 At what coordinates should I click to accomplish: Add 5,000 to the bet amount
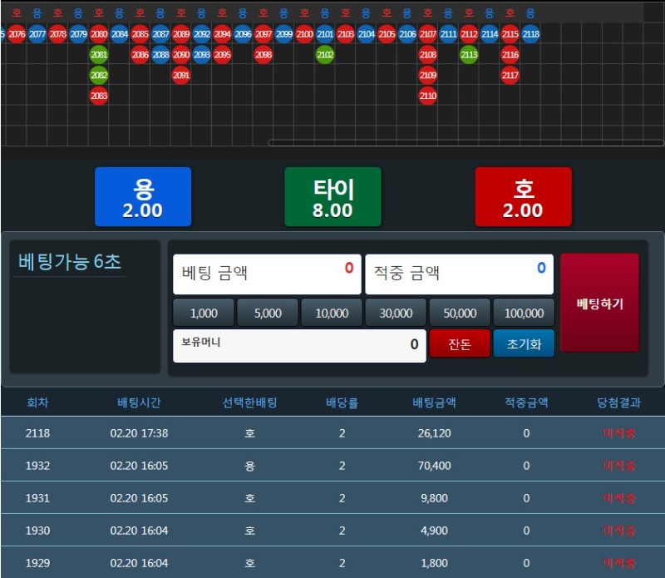pos(268,314)
